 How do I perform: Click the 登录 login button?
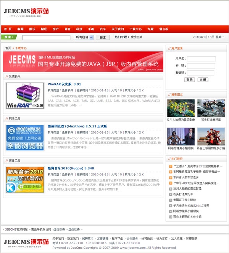pyautogui.click(x=190, y=80)
